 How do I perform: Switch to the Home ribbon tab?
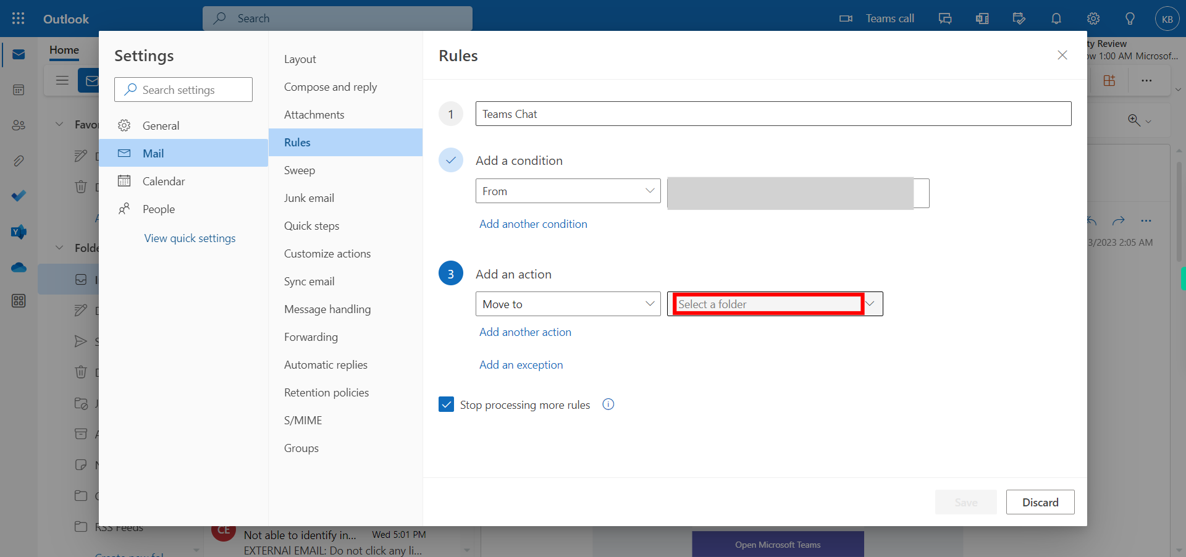(64, 50)
